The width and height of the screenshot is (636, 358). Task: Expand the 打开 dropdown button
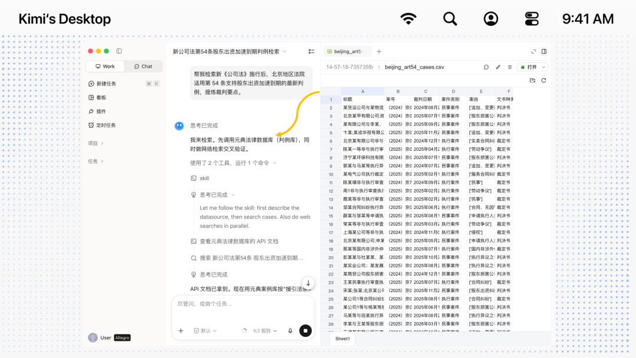point(544,67)
